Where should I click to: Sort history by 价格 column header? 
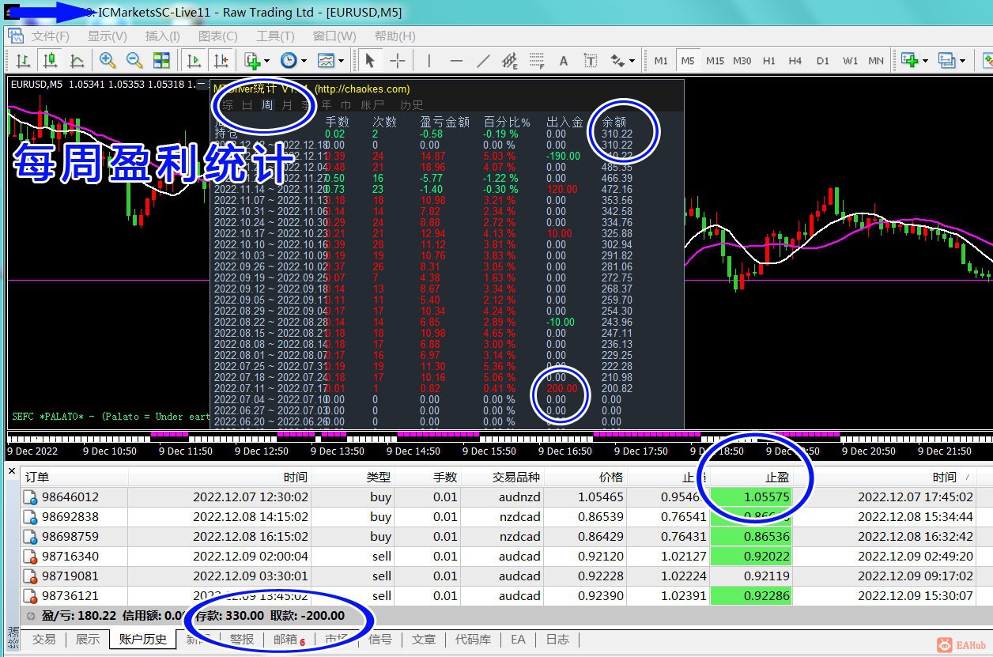point(586,477)
